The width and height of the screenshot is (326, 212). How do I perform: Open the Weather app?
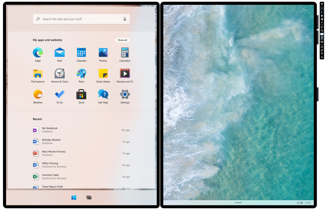point(38,97)
